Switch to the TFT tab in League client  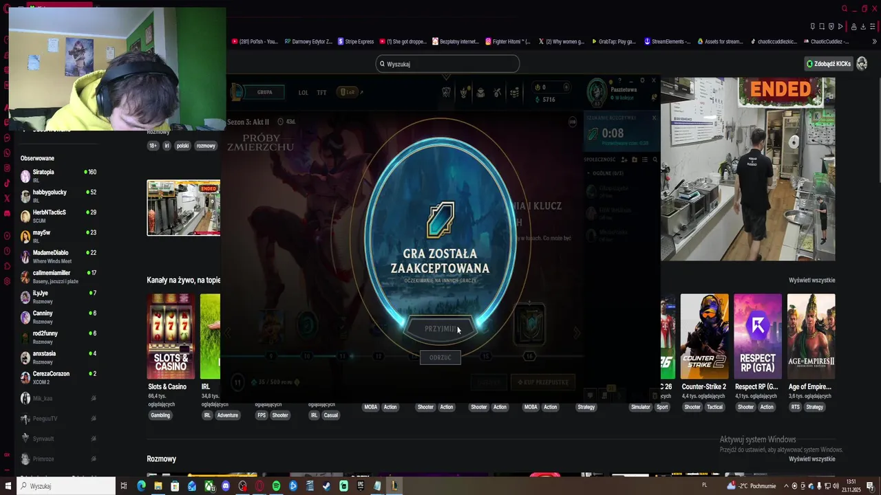(x=321, y=92)
